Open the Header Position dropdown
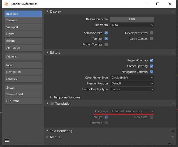 [132, 83]
